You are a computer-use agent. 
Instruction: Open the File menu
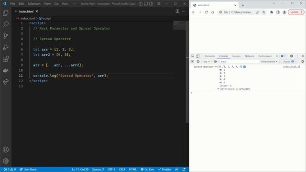point(12,4)
